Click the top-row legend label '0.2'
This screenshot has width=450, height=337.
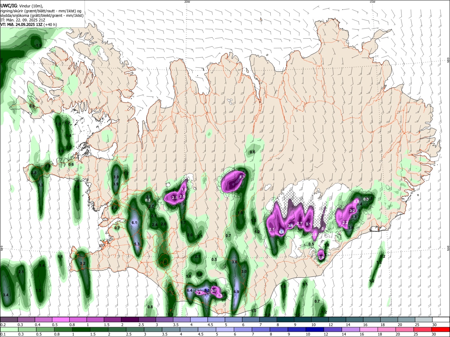coord(3,325)
